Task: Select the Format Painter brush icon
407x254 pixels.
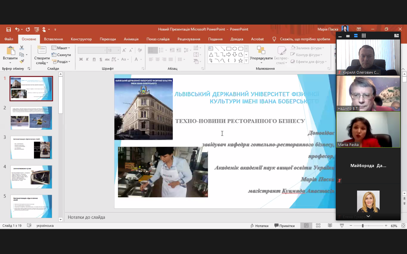Action: pos(22,61)
